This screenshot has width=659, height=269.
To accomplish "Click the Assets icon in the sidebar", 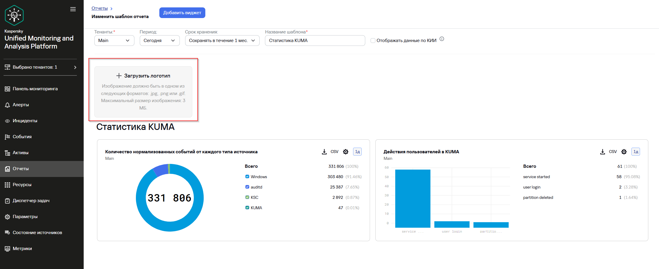I will point(7,153).
